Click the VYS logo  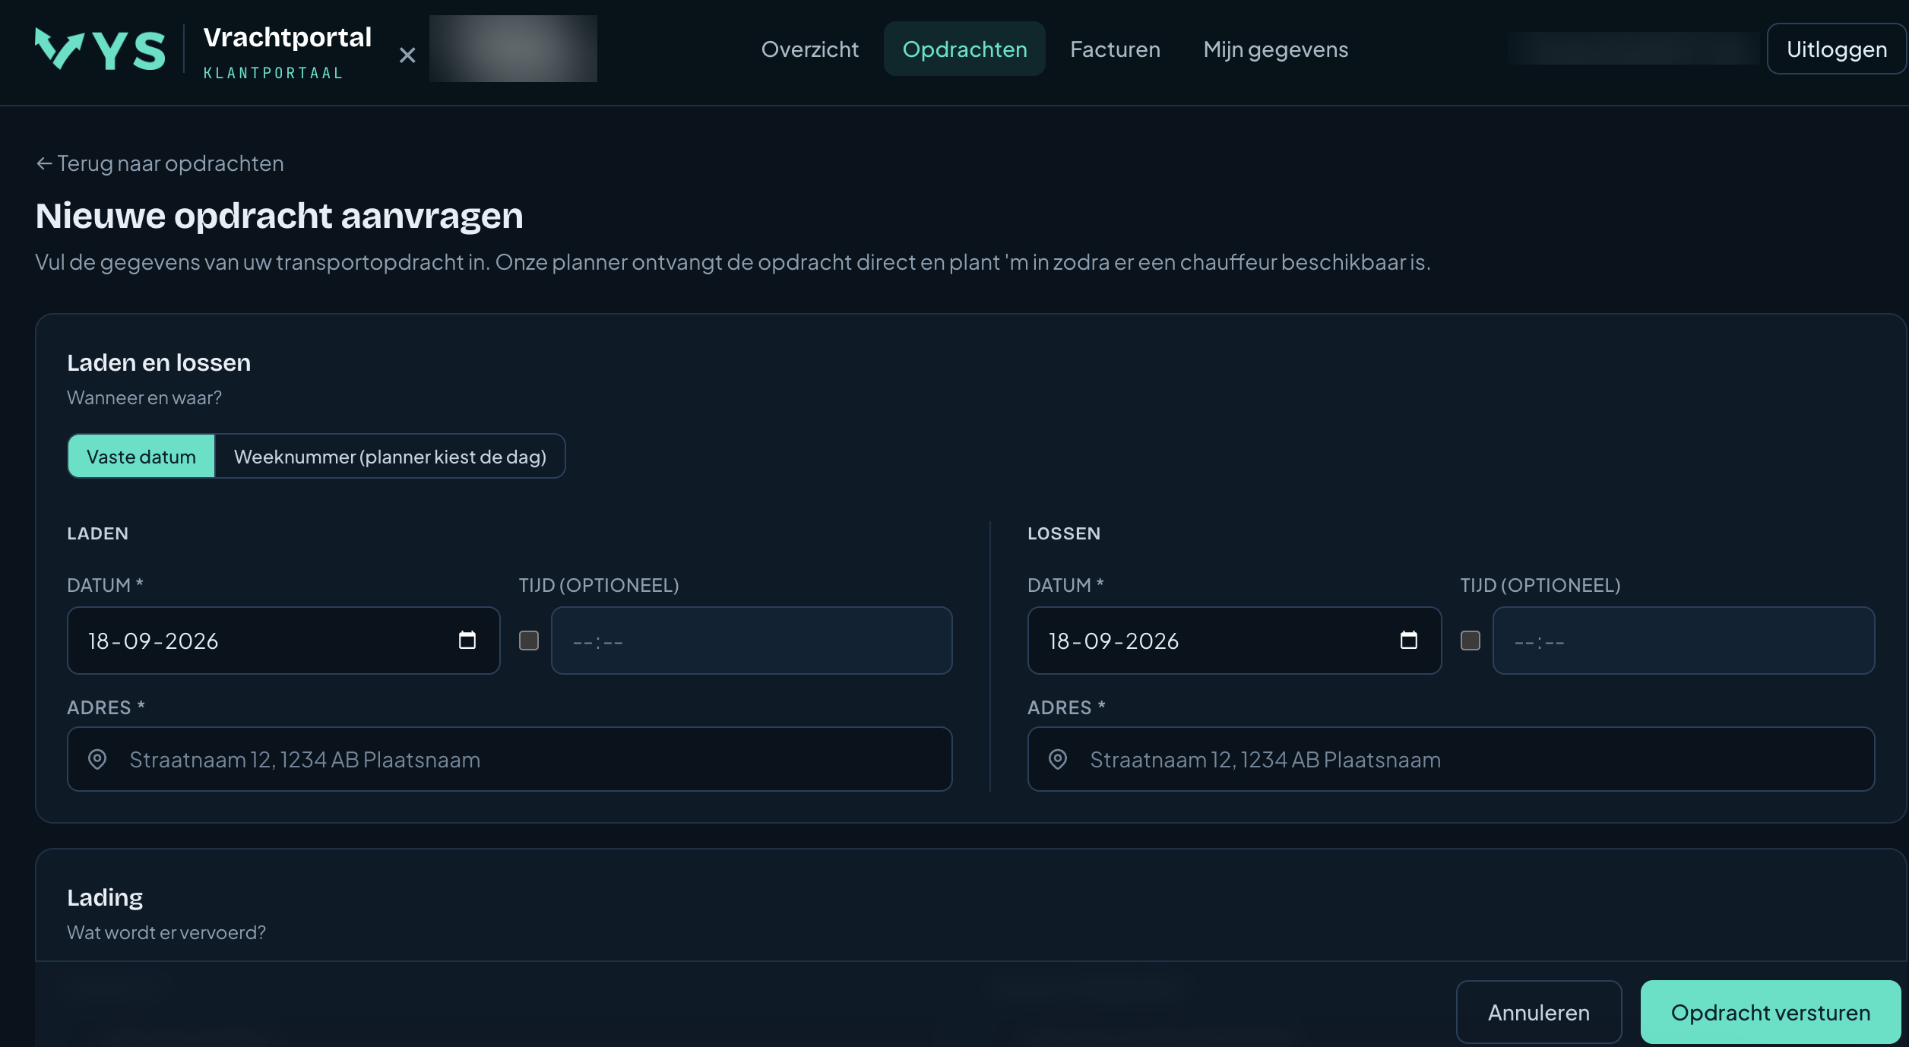point(100,49)
